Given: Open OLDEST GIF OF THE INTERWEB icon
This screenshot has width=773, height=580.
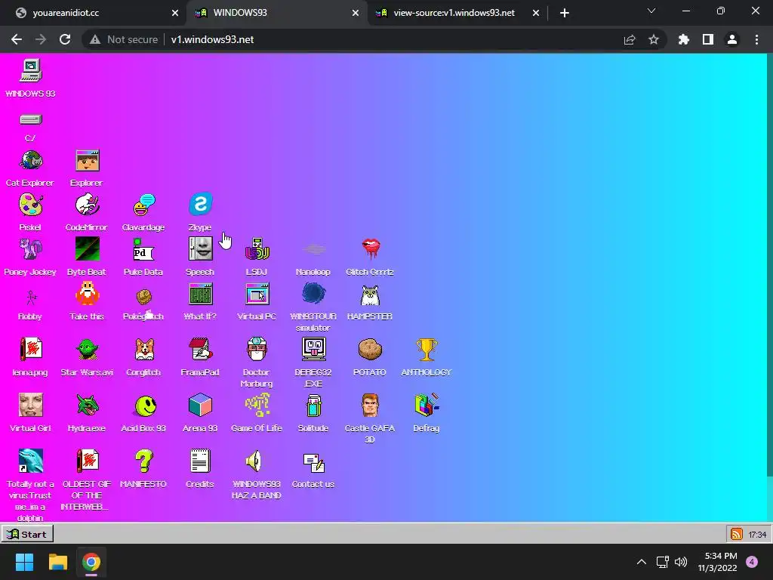Looking at the screenshot, I should (88, 461).
